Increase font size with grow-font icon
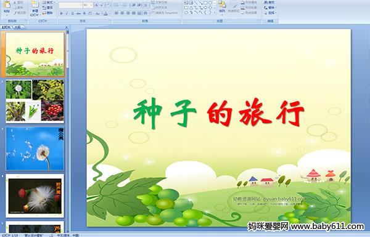Screen dimensions: 370x237 coord(96,5)
